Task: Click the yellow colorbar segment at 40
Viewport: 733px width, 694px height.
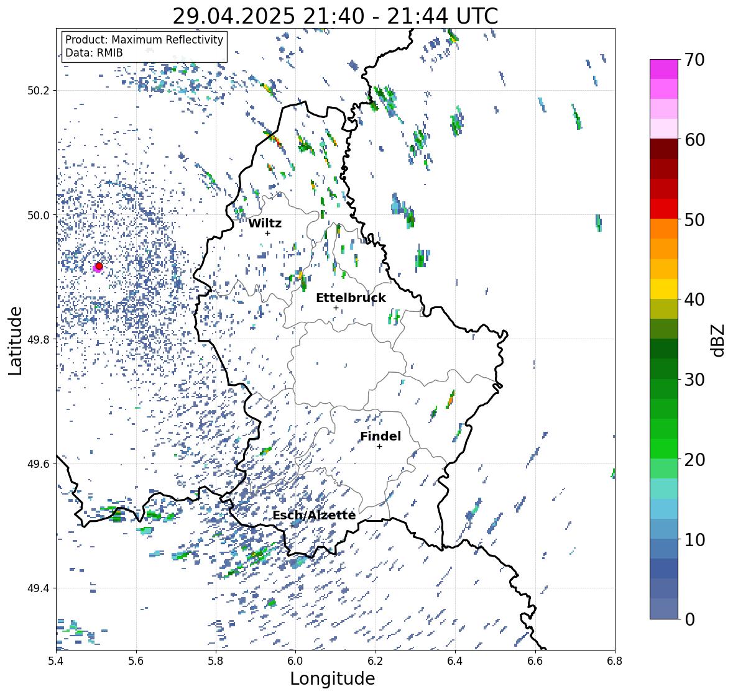Action: point(664,289)
